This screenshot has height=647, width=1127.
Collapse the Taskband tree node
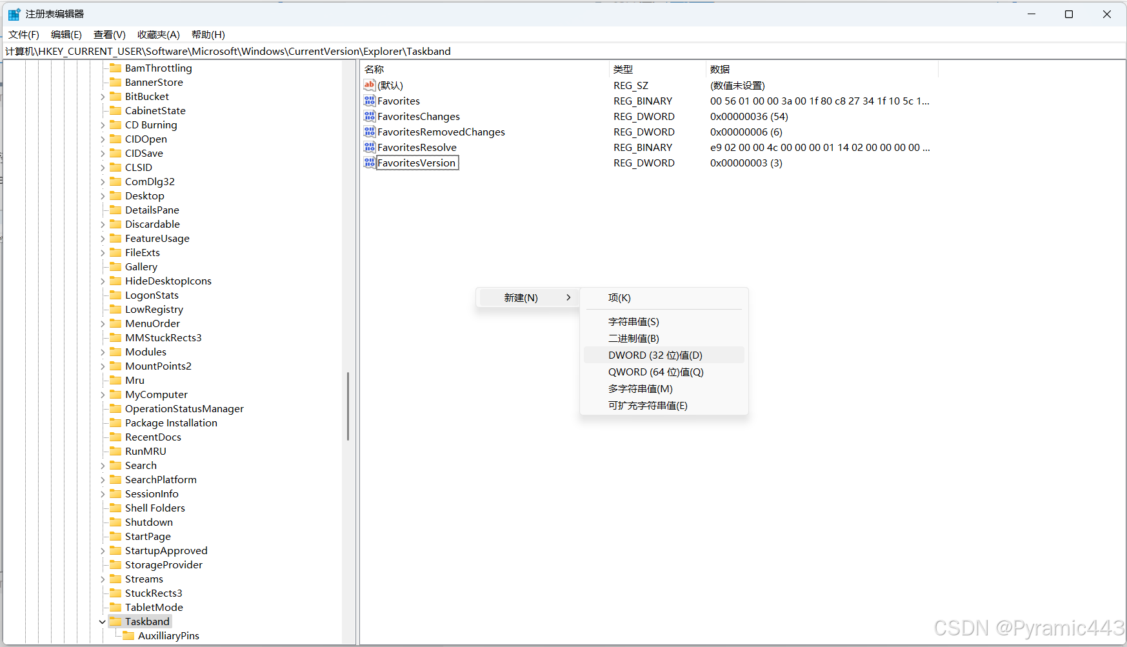coord(103,622)
